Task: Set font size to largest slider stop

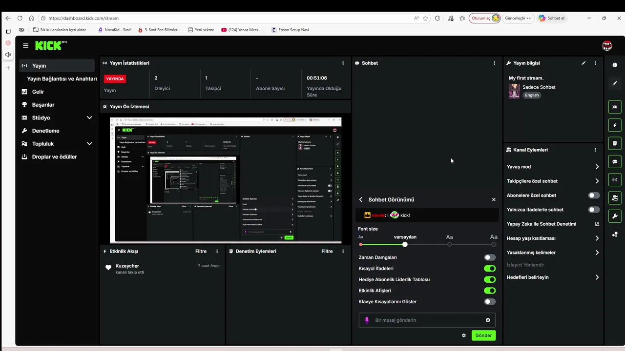Action: point(494,244)
